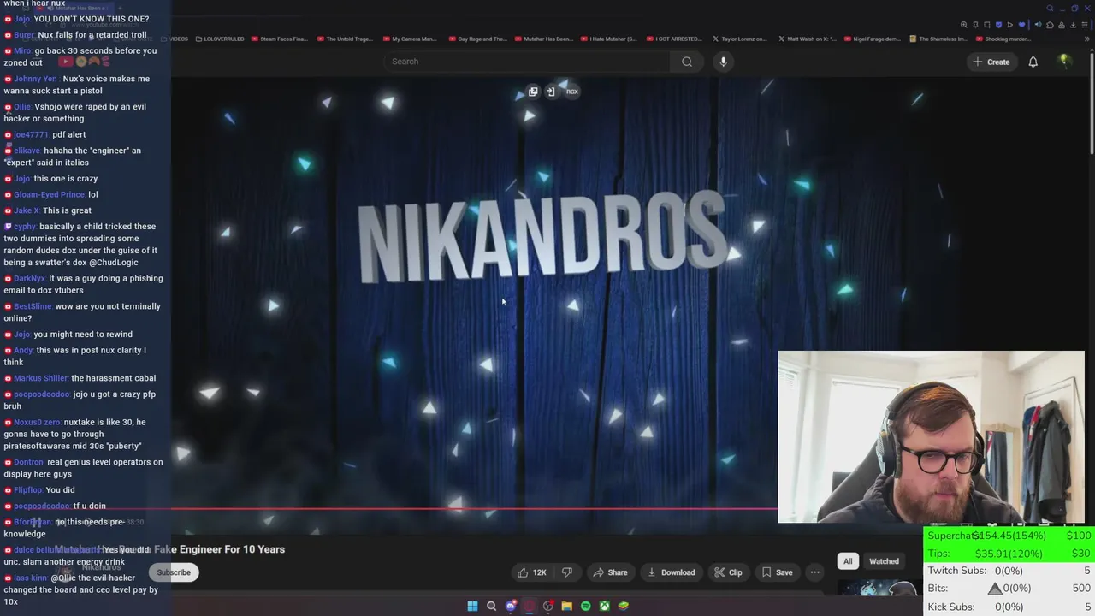Click chat username 'Markus Shiller'
This screenshot has height=616, width=1095.
40,378
